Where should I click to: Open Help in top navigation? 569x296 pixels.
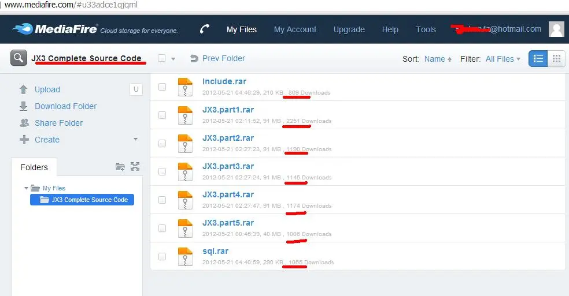[390, 29]
